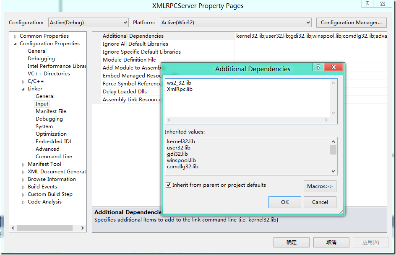Click in the dependencies text edit box
The height and width of the screenshot is (255, 396).
pos(247,100)
